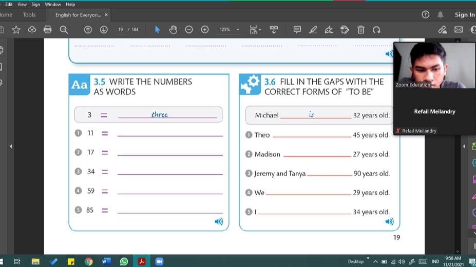Open notifications bell icon

(x=441, y=14)
